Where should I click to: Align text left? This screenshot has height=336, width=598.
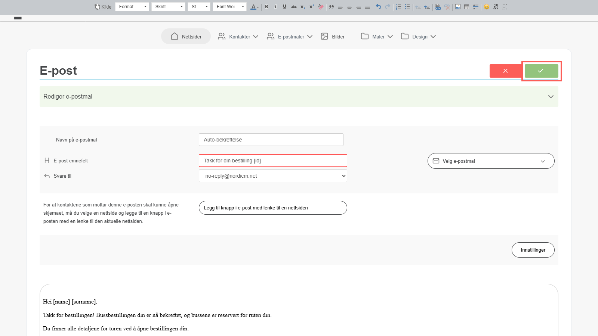click(340, 7)
